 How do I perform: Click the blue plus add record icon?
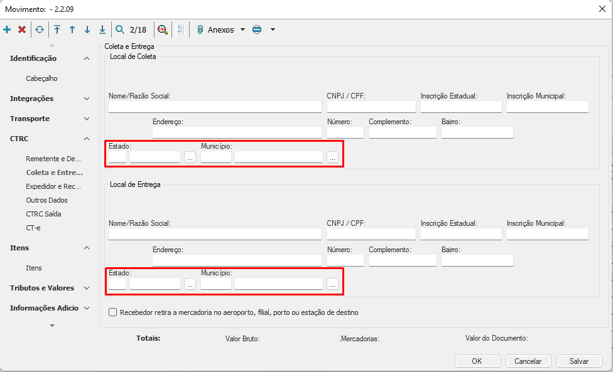(7, 29)
